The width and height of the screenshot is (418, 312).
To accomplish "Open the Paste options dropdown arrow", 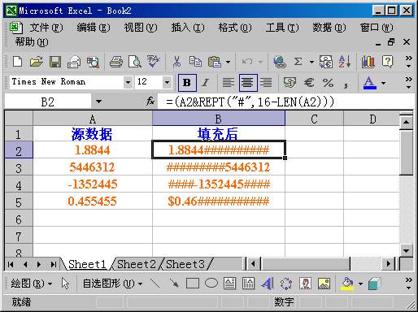I will [x=228, y=62].
